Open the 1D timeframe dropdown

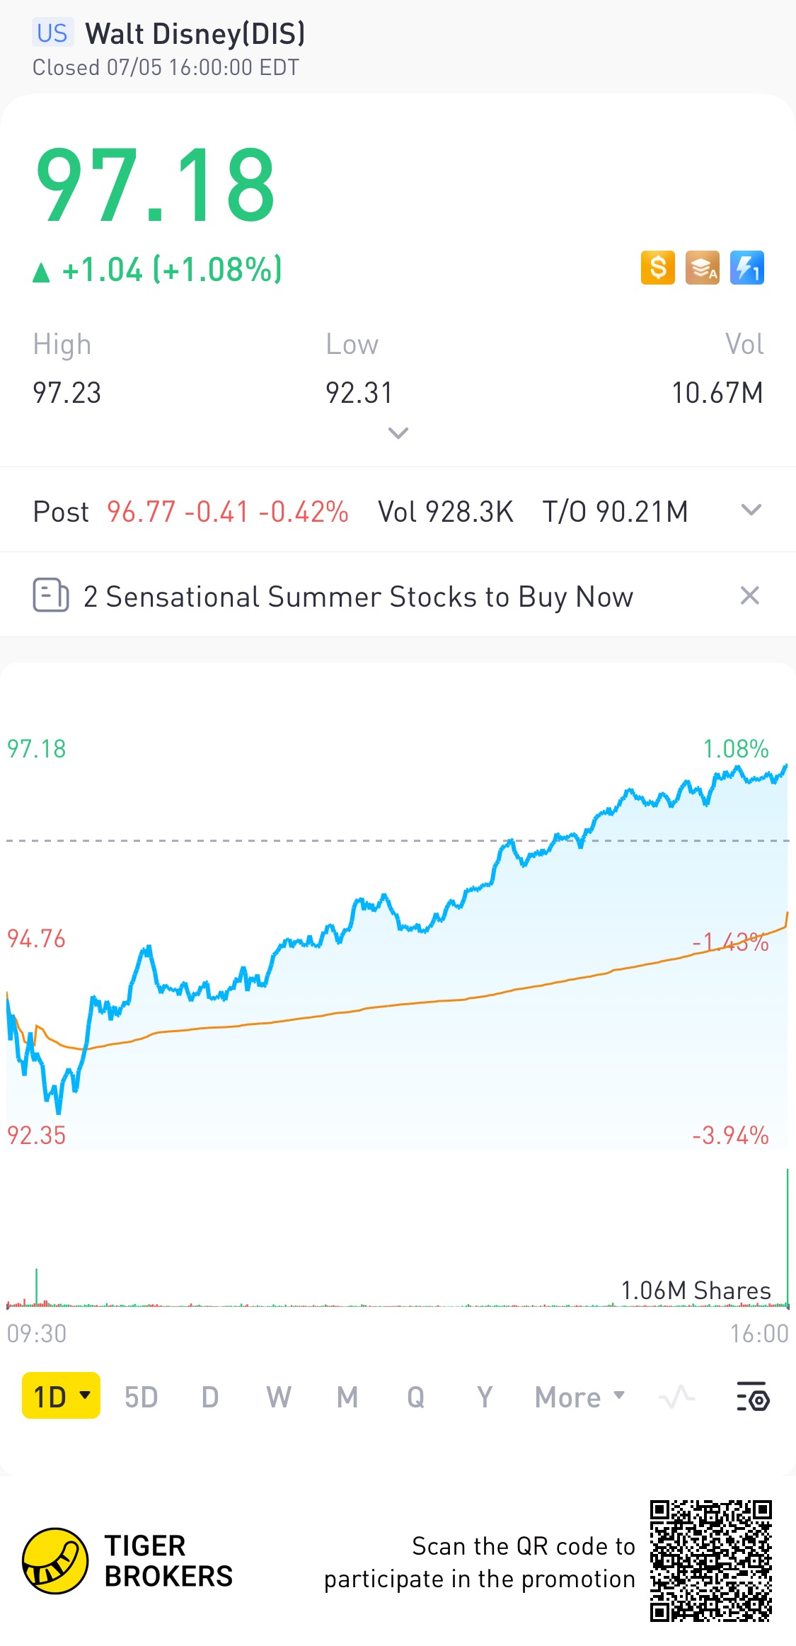[62, 1396]
